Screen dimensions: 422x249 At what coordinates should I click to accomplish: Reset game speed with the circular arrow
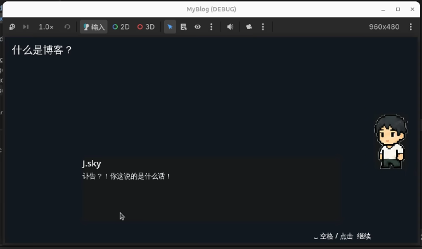pos(67,27)
